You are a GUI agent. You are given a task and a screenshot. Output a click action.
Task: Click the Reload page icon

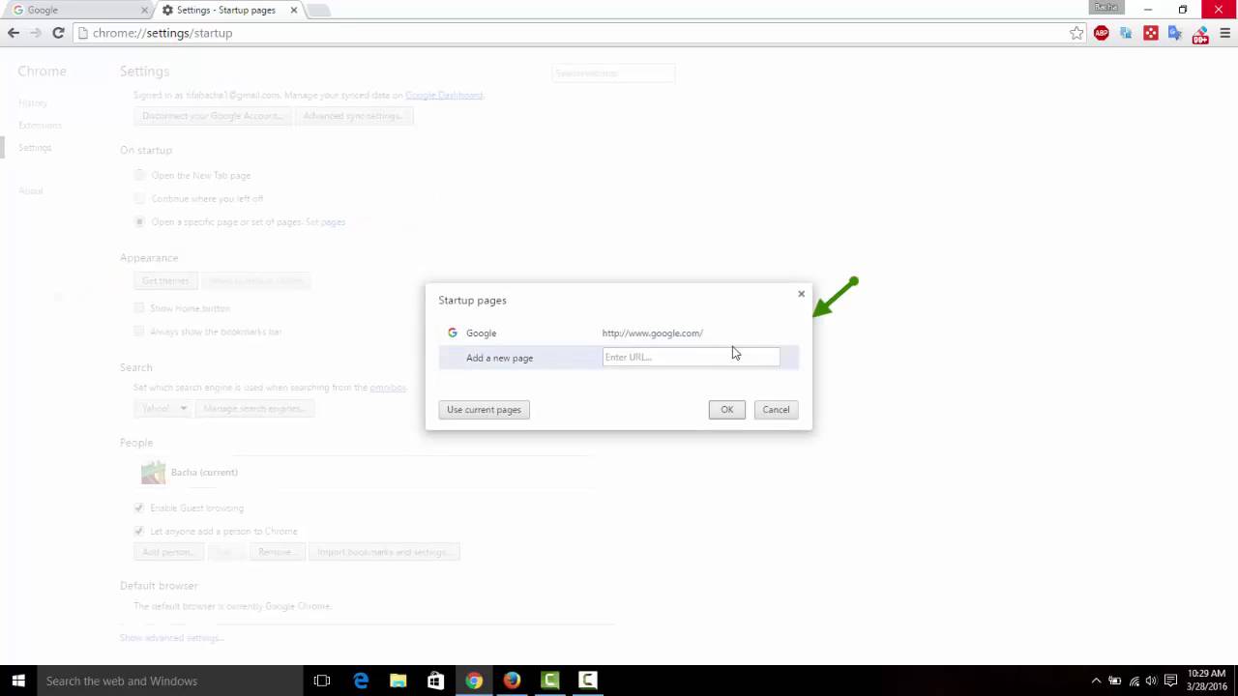(x=58, y=33)
